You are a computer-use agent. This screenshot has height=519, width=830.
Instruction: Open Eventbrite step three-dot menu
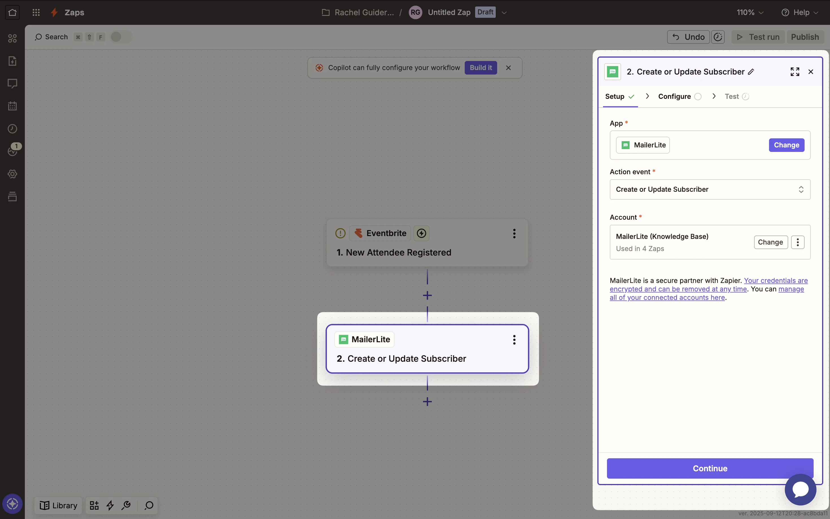[514, 234]
